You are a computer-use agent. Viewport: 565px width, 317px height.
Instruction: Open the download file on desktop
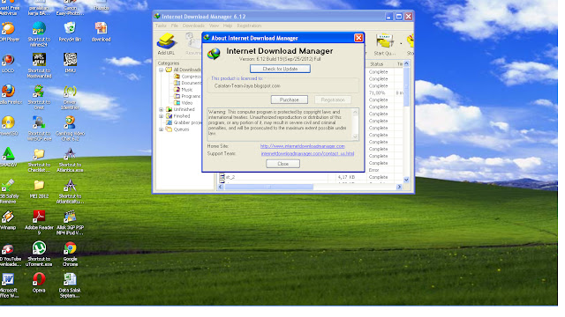tap(101, 28)
